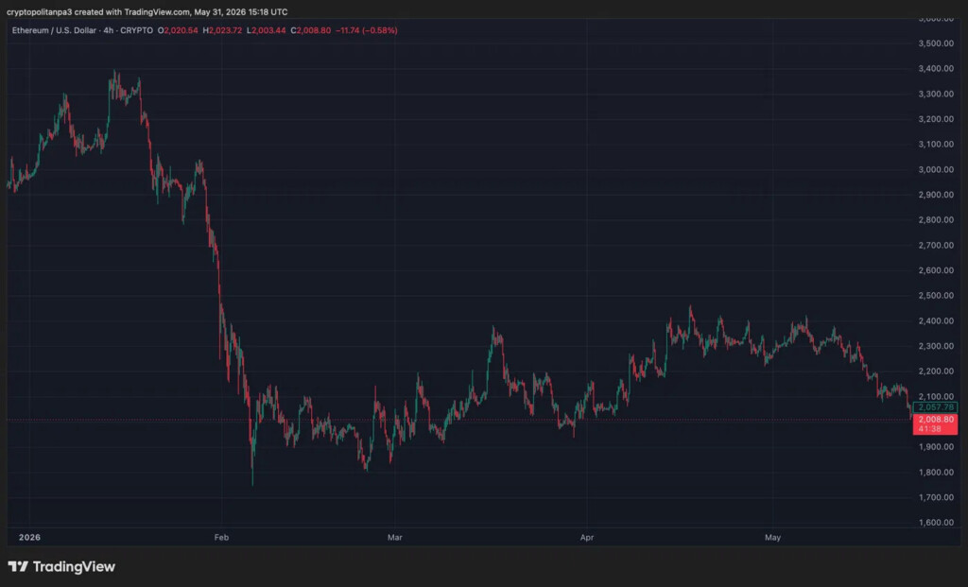Click the 1,600.00 price axis label
This screenshot has width=968, height=587.
click(936, 522)
